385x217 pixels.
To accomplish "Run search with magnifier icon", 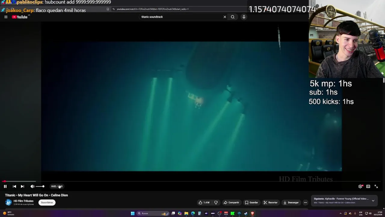I will (233, 17).
